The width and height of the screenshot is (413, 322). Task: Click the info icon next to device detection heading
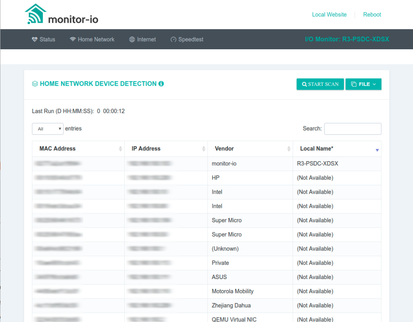pyautogui.click(x=161, y=84)
